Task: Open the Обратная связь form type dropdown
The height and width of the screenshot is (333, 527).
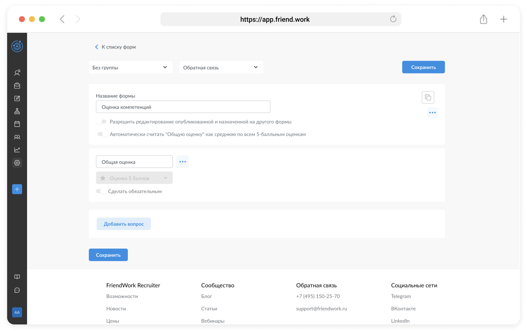Action: (x=221, y=67)
